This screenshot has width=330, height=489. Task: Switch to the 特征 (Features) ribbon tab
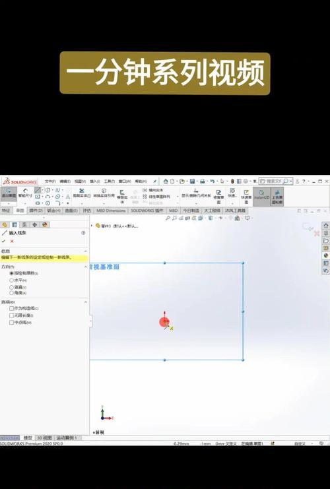tap(6, 211)
